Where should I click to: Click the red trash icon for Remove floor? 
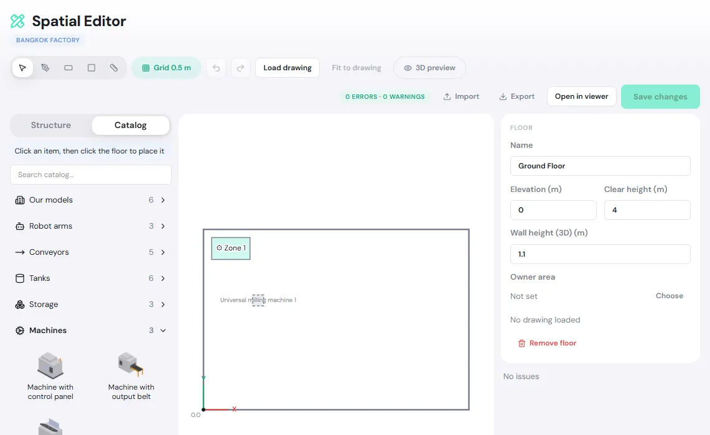pos(521,343)
